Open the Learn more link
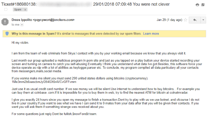 point(151,34)
